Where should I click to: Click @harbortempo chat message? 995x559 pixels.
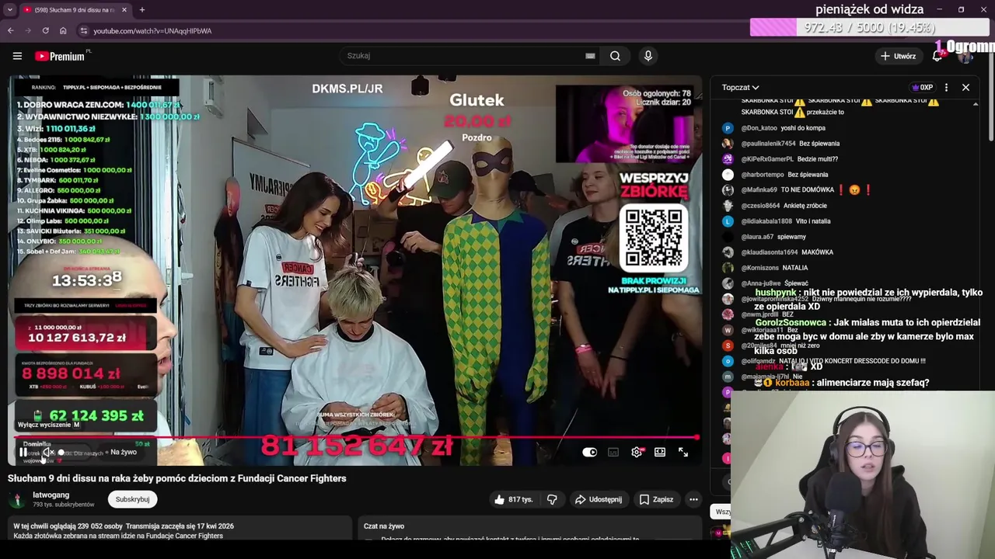(784, 175)
